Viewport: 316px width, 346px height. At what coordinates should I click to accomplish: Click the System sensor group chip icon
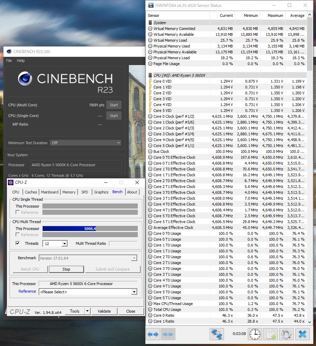150,22
